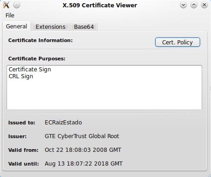Viewport: 211px width, 177px height.
Task: Switch to the General tab
Action: point(16,26)
